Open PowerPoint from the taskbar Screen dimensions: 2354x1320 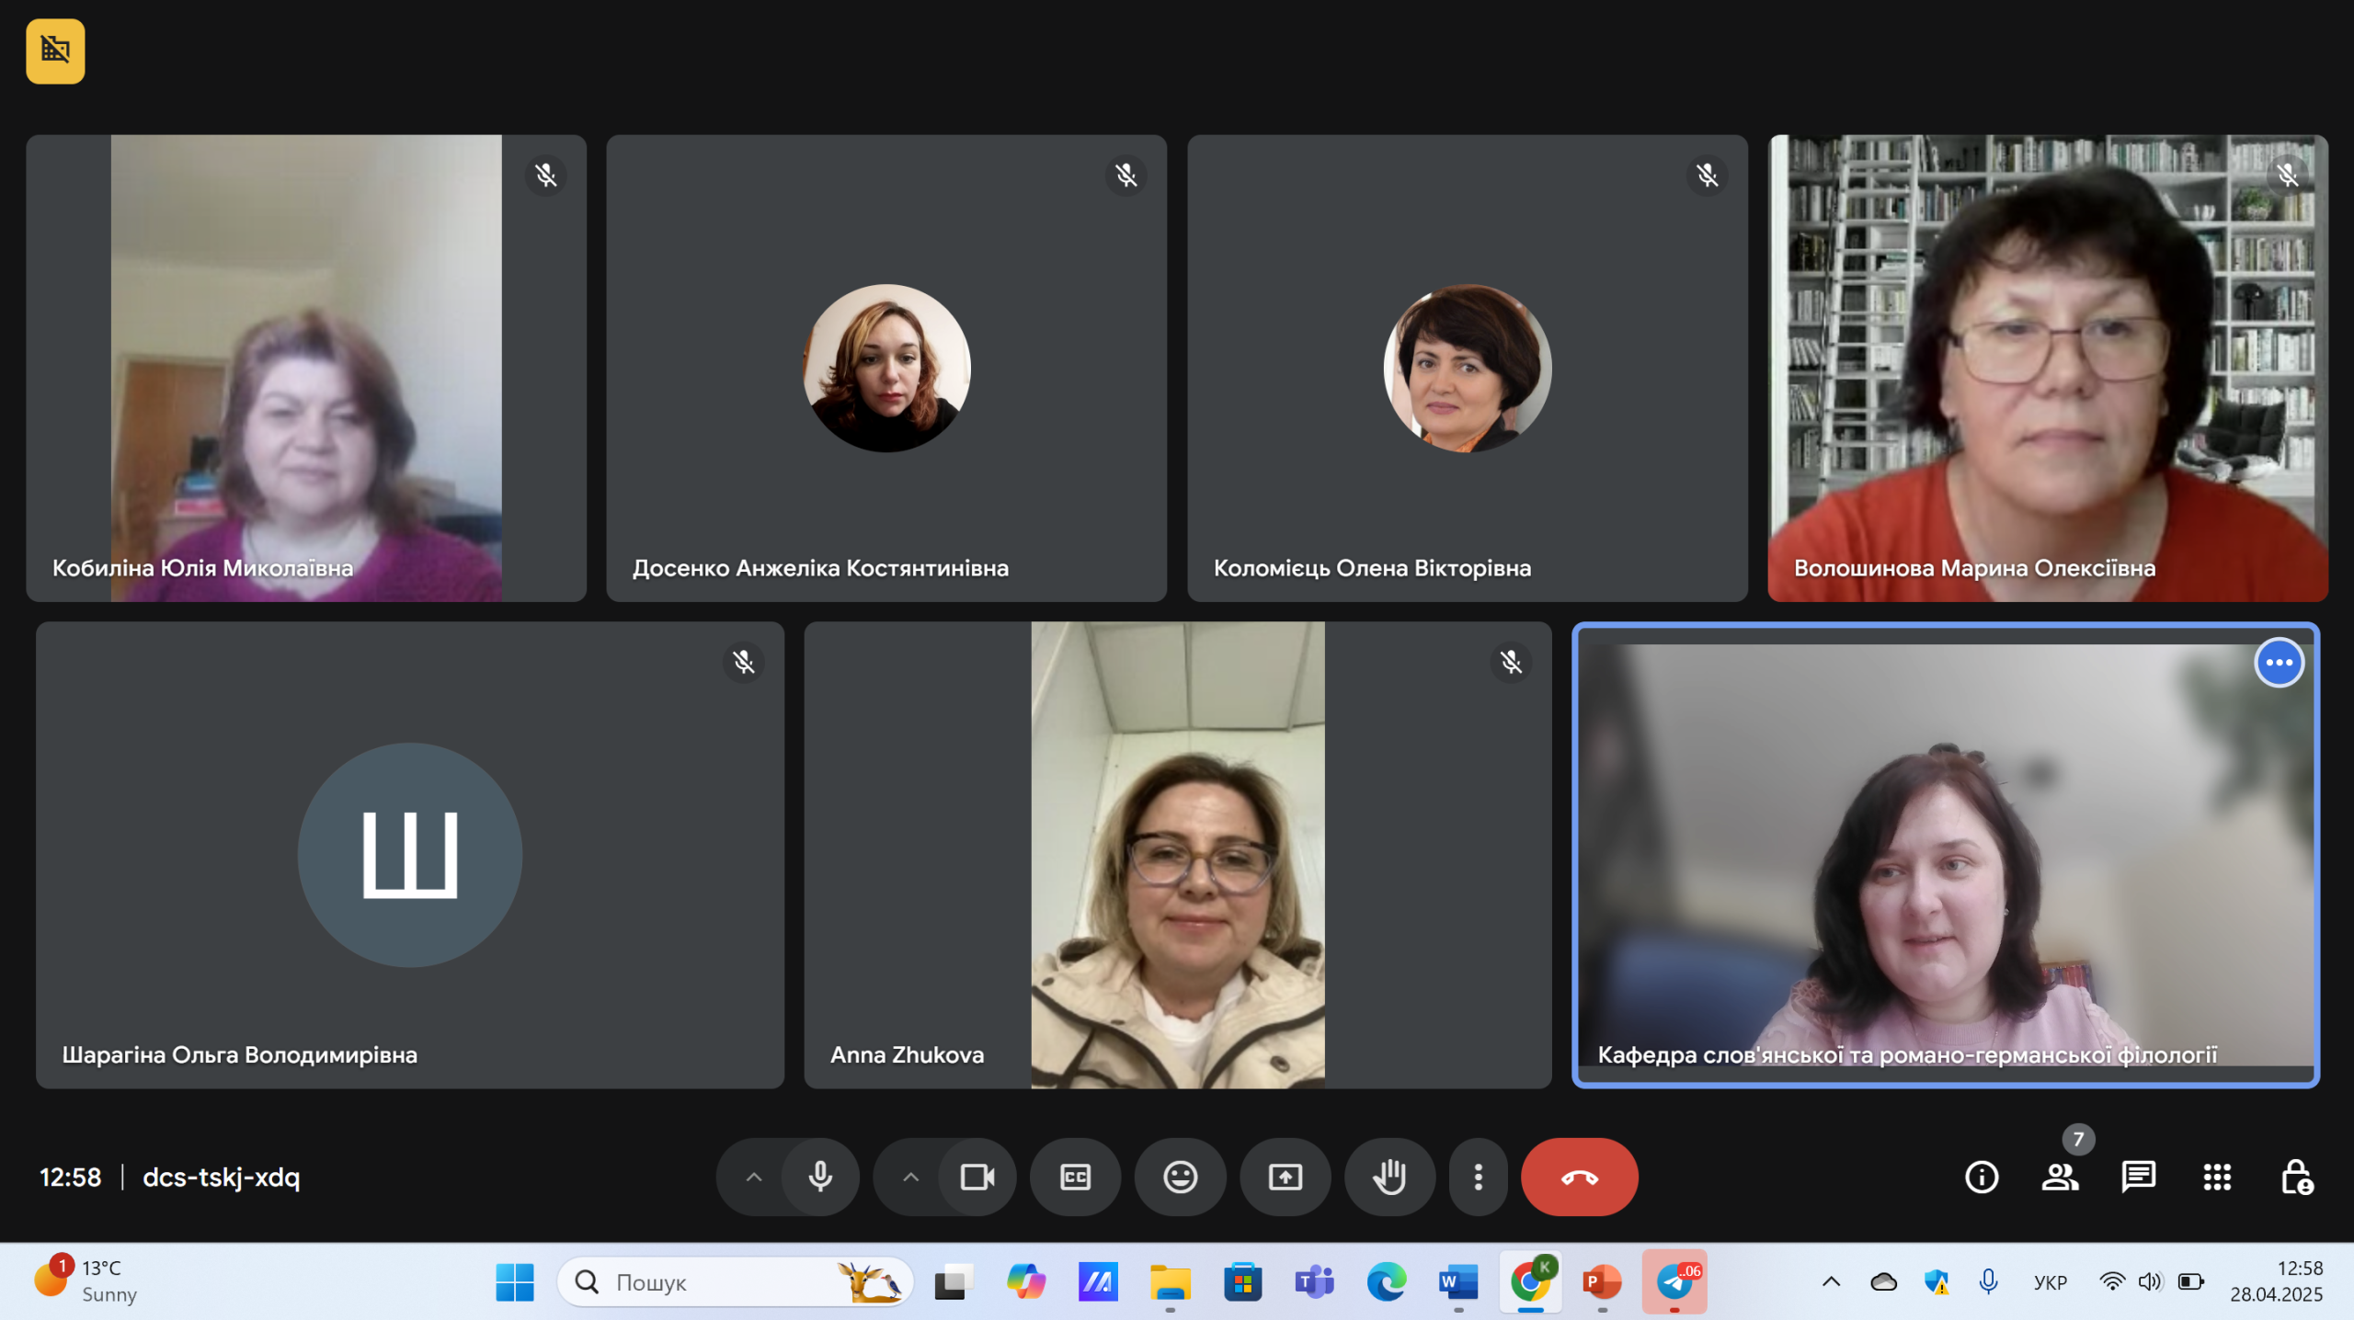[1602, 1282]
